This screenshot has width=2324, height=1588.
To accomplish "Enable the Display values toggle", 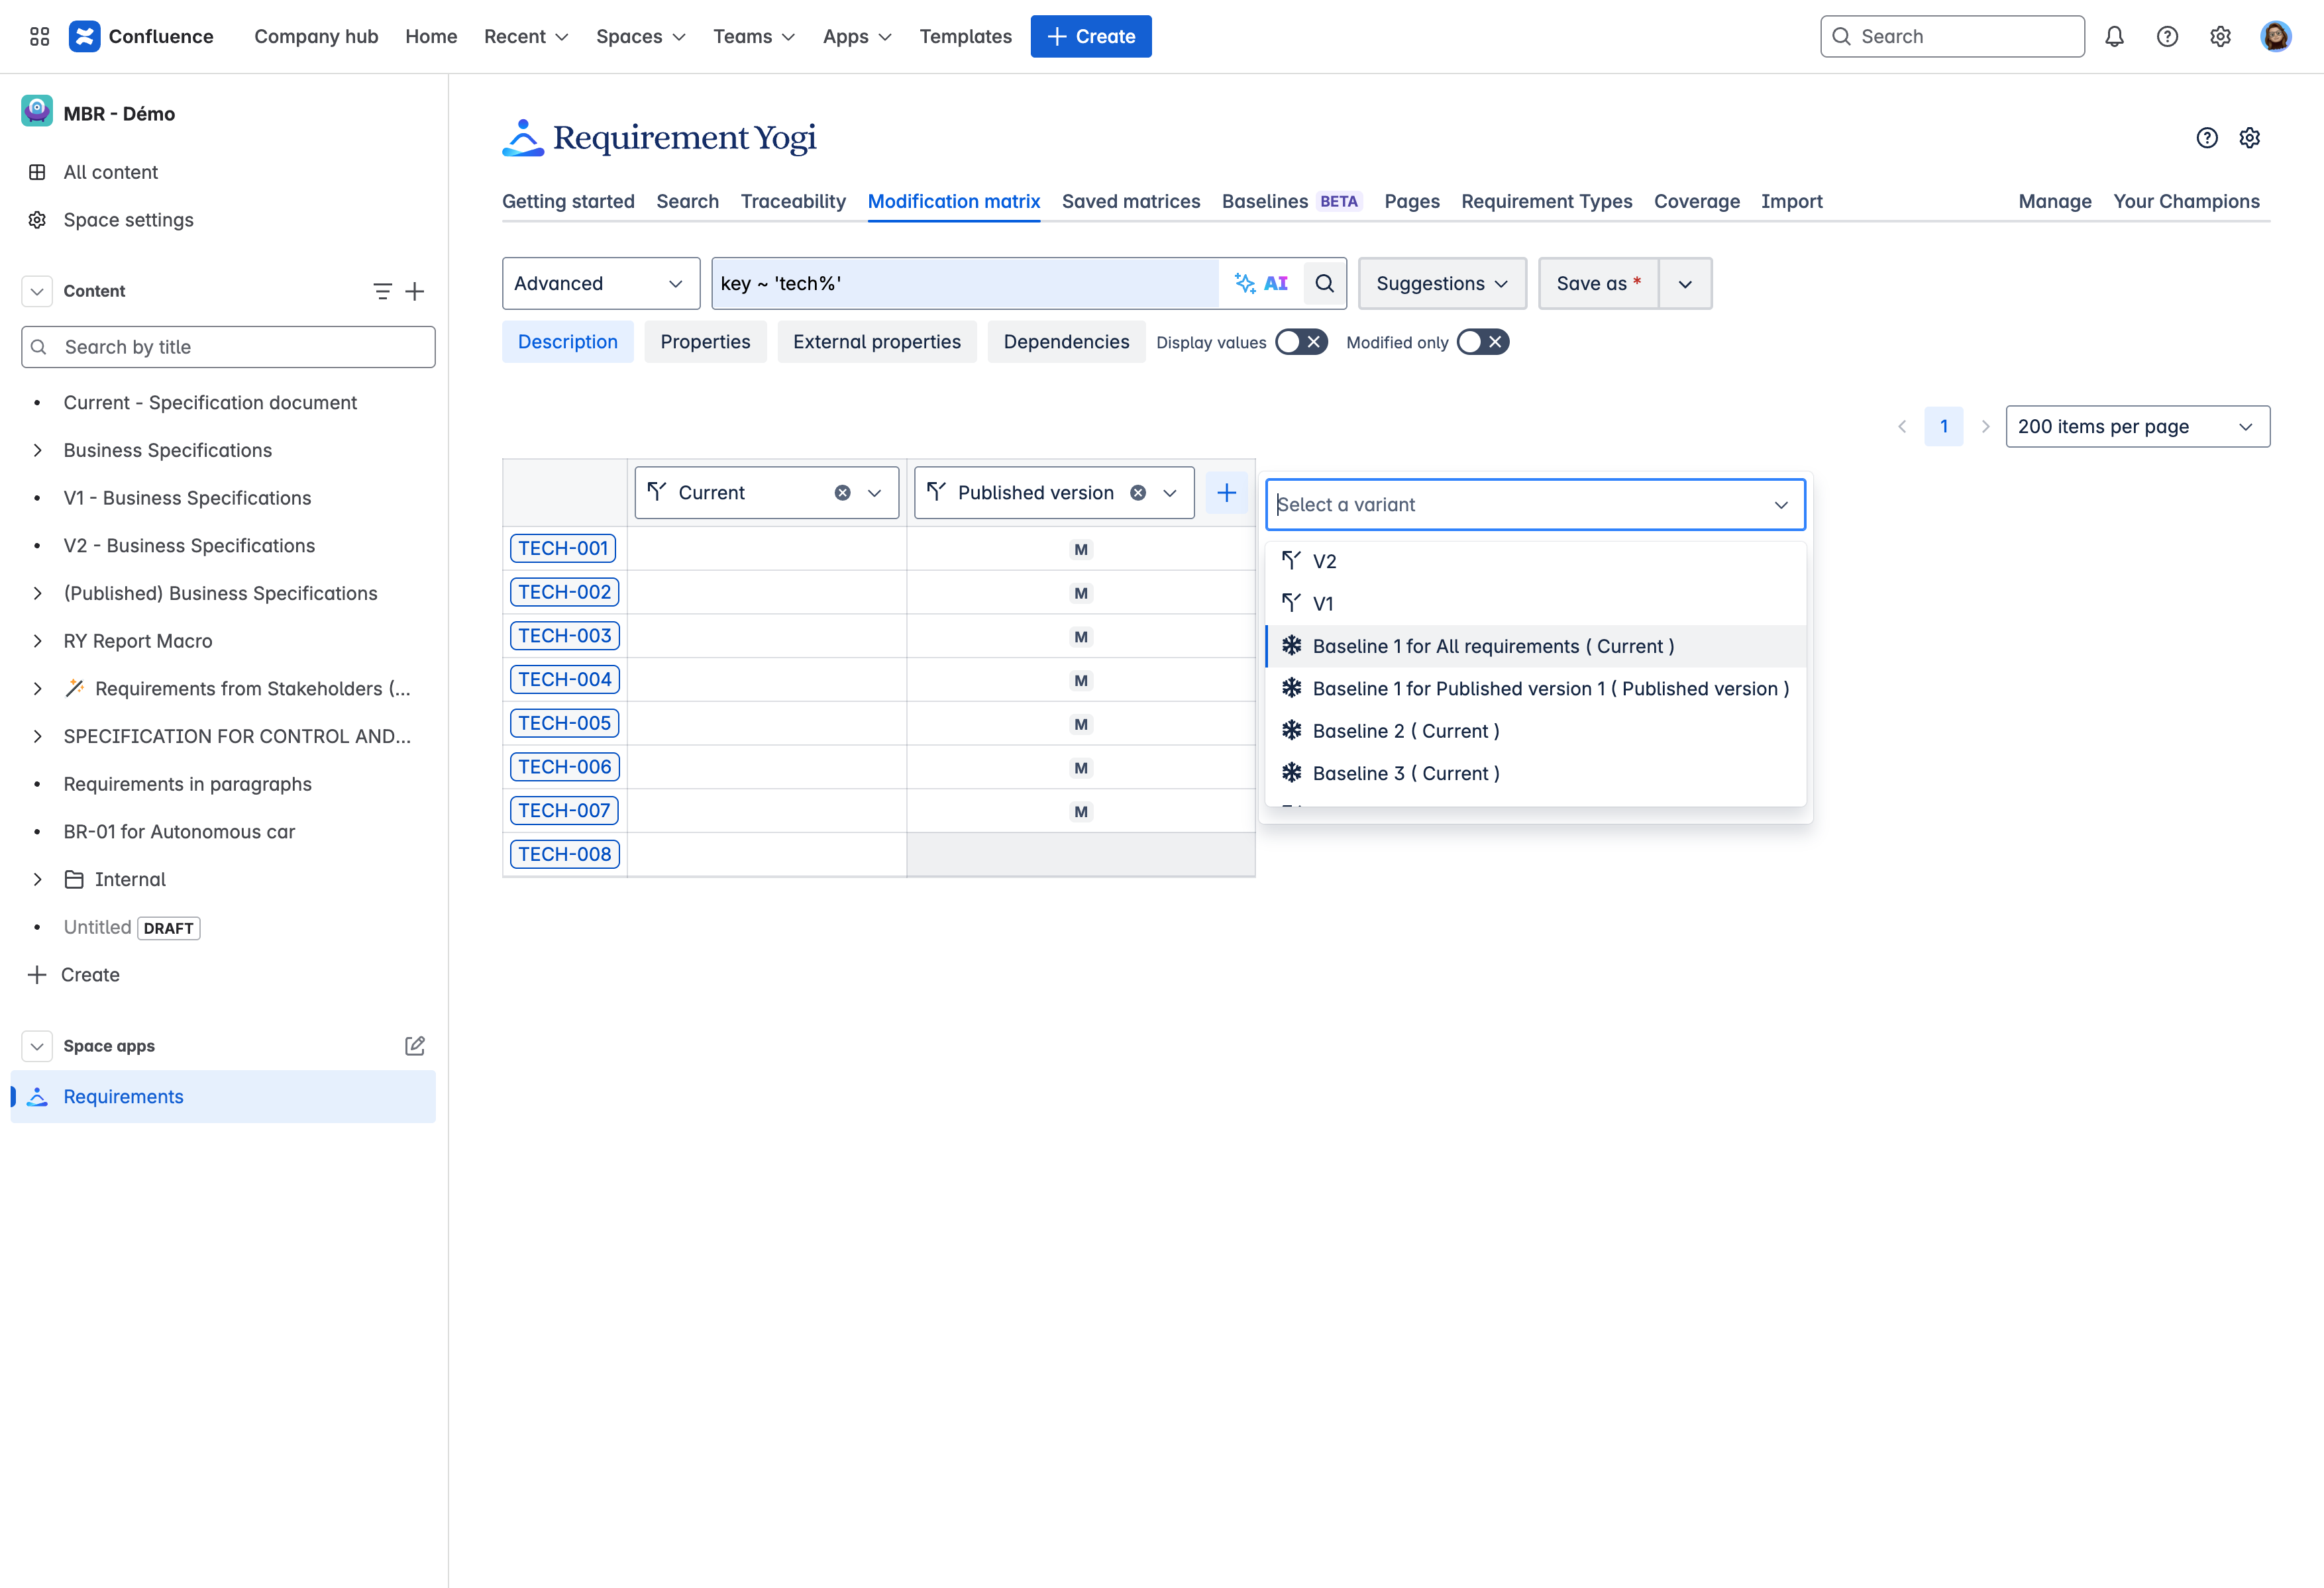I will (1300, 343).
